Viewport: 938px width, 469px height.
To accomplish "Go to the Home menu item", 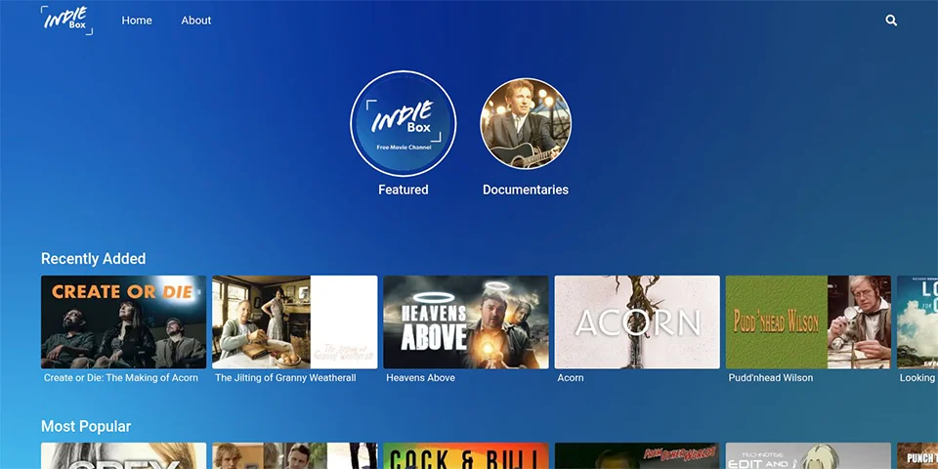I will (x=137, y=21).
